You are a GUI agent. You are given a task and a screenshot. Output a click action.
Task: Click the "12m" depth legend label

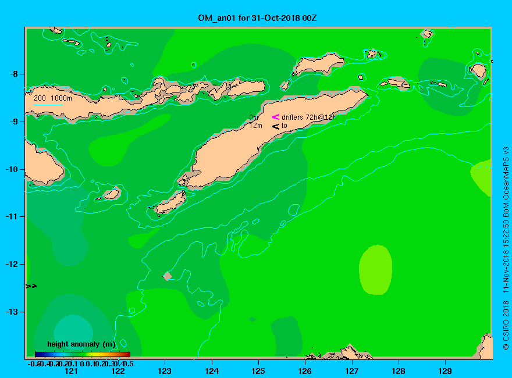255,126
